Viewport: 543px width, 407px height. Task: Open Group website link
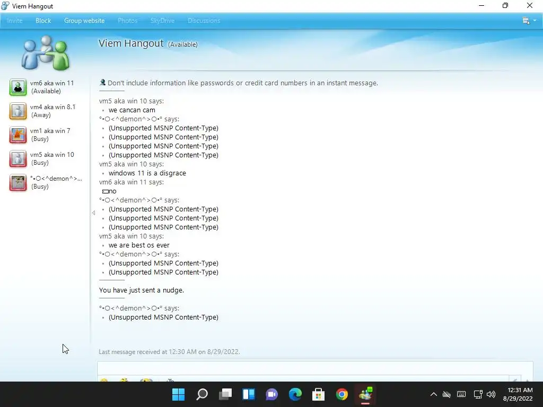84,21
